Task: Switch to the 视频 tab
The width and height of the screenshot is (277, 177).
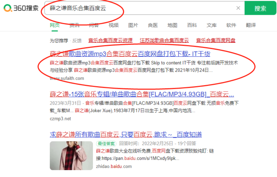Action: 114,25
